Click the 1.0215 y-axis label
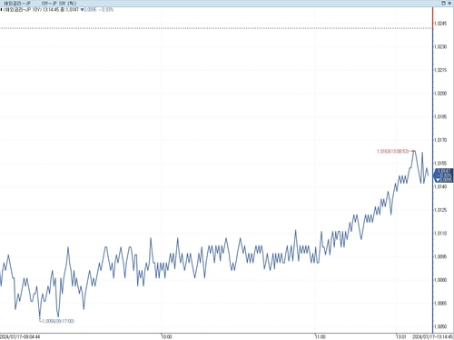This screenshot has width=454, height=340. [440, 70]
